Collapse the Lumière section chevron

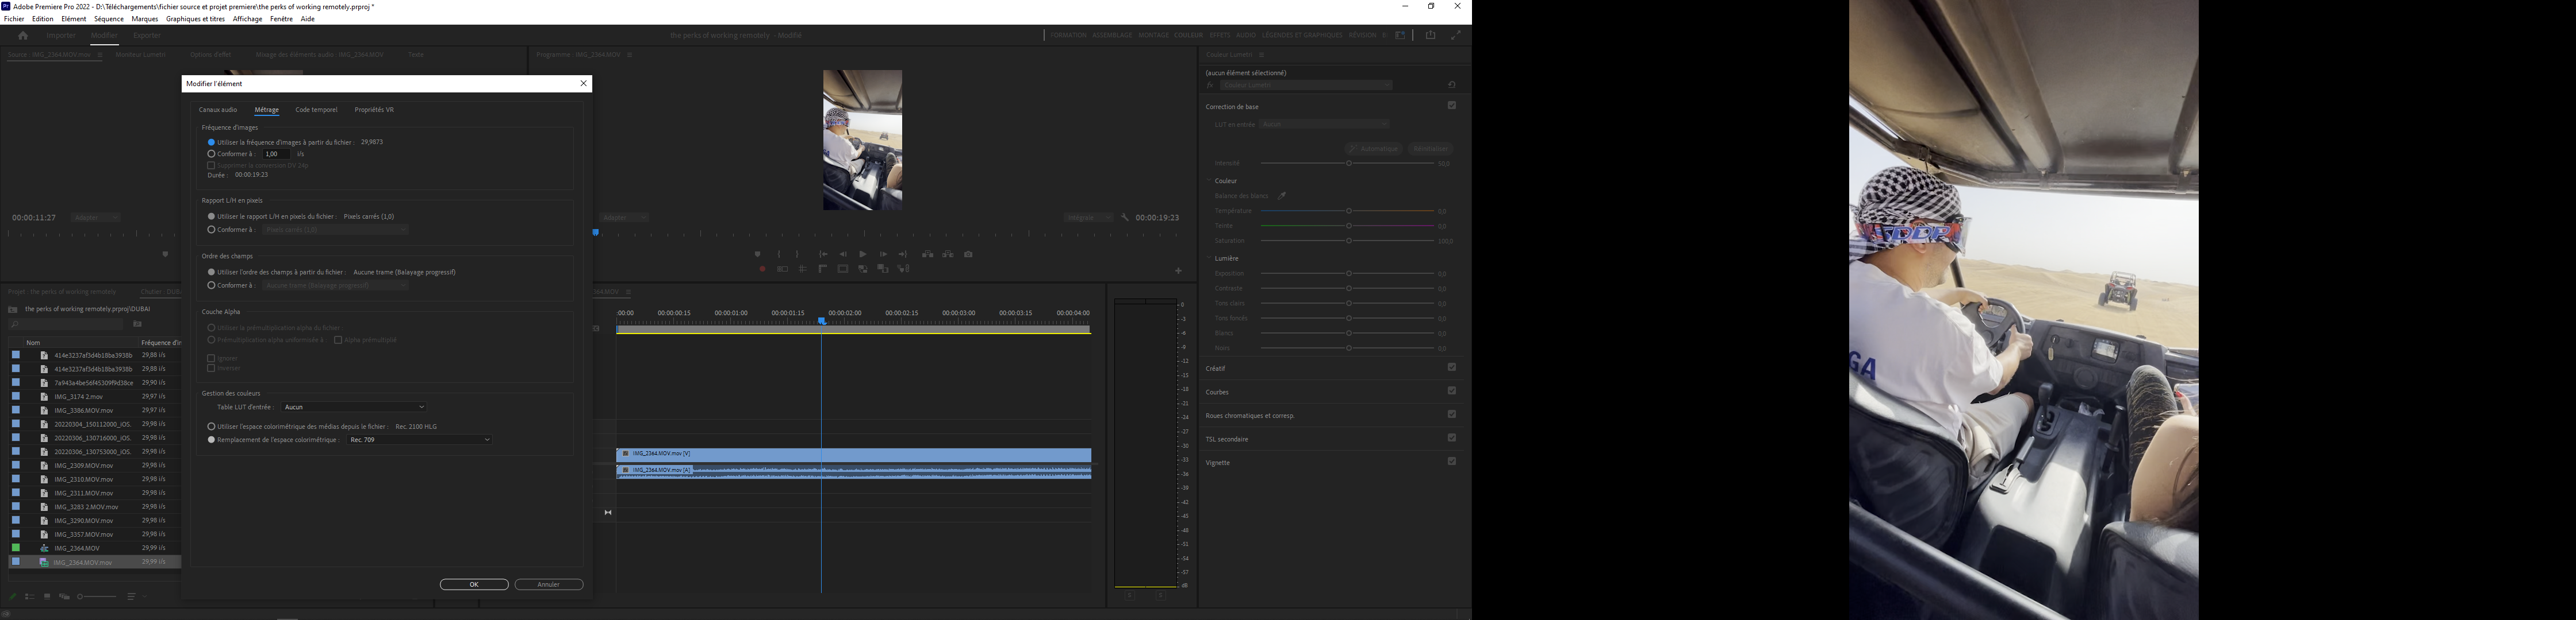coord(1208,258)
